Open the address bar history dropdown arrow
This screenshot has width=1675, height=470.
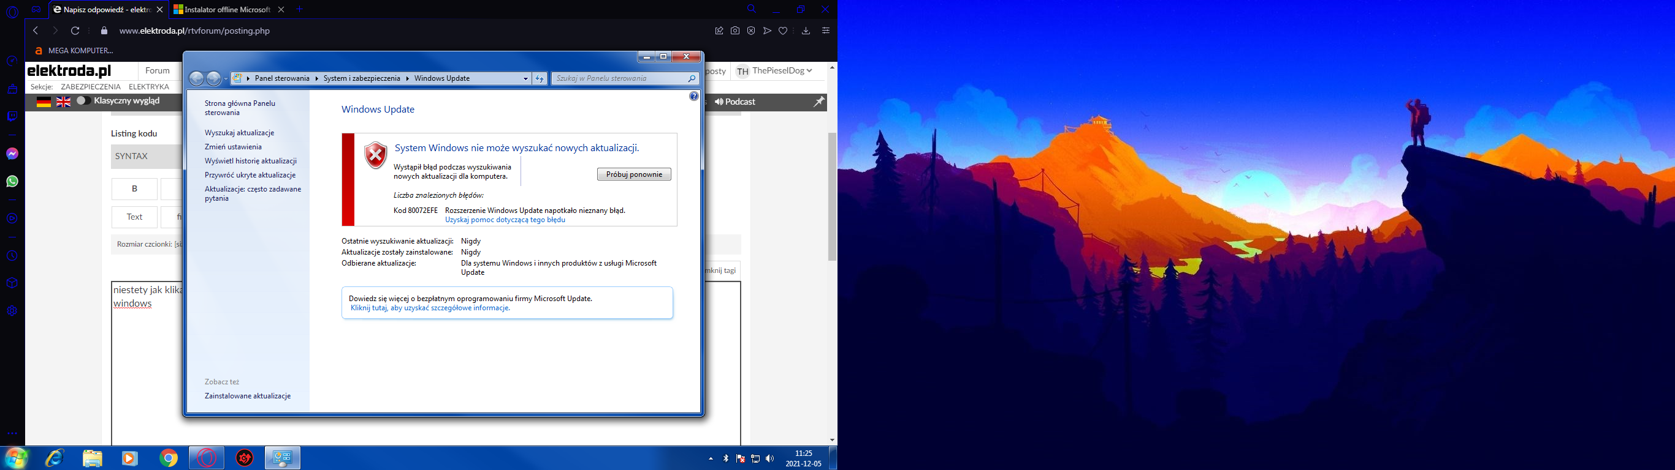point(526,78)
